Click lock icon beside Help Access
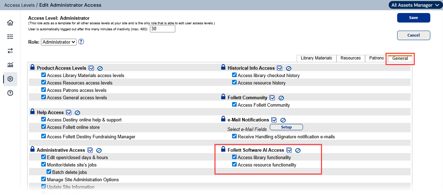The image size is (443, 195). click(32, 112)
